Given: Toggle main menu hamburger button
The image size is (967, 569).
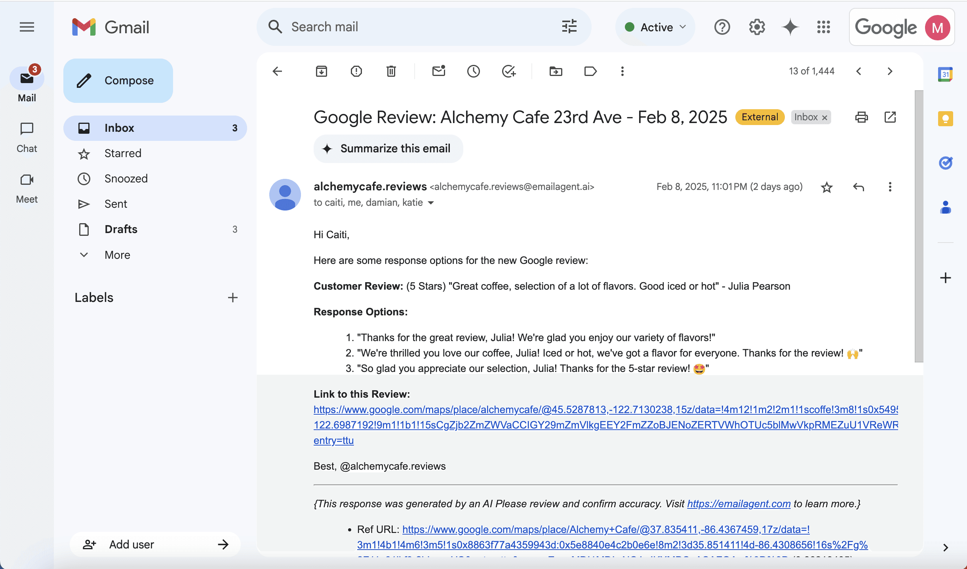Looking at the screenshot, I should [x=27, y=27].
